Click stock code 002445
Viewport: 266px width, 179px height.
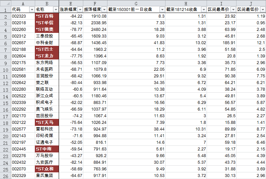tap(19, 149)
